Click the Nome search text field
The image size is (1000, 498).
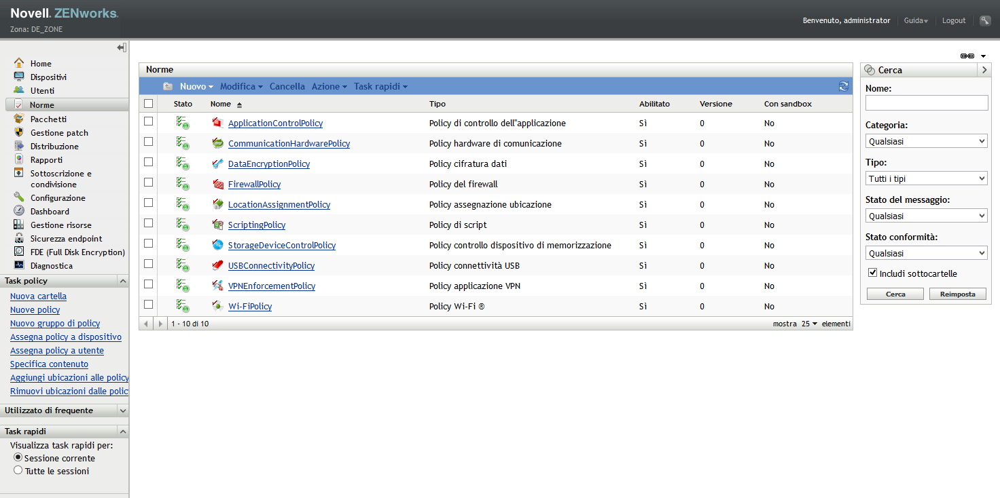pyautogui.click(x=927, y=102)
